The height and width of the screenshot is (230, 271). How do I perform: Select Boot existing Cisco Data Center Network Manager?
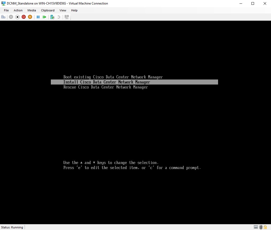(x=113, y=77)
